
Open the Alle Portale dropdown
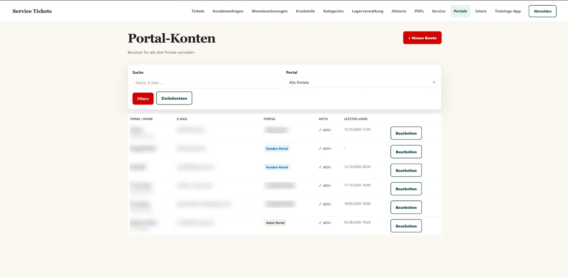[x=361, y=83]
